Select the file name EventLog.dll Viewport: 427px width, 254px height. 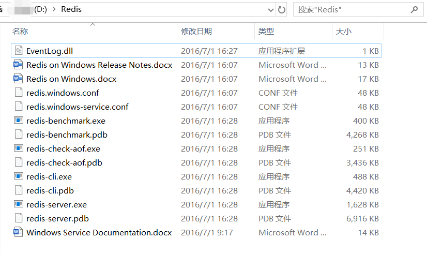click(x=50, y=51)
